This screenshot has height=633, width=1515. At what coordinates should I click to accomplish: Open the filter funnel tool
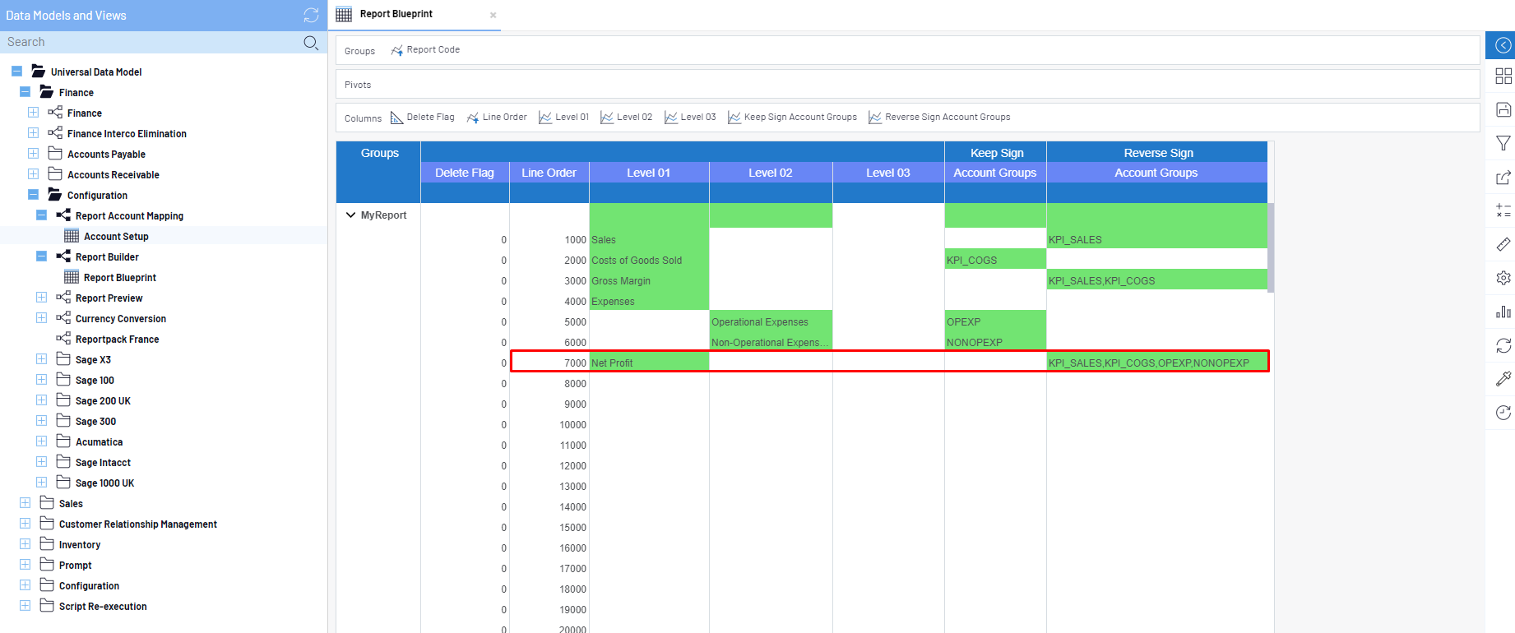(x=1503, y=144)
